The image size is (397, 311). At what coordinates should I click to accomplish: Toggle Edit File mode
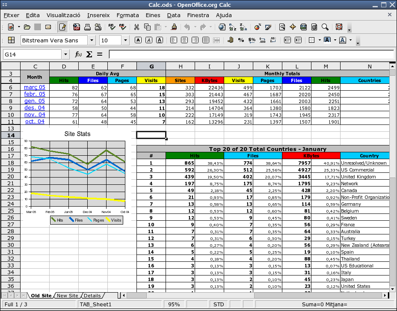click(62, 27)
